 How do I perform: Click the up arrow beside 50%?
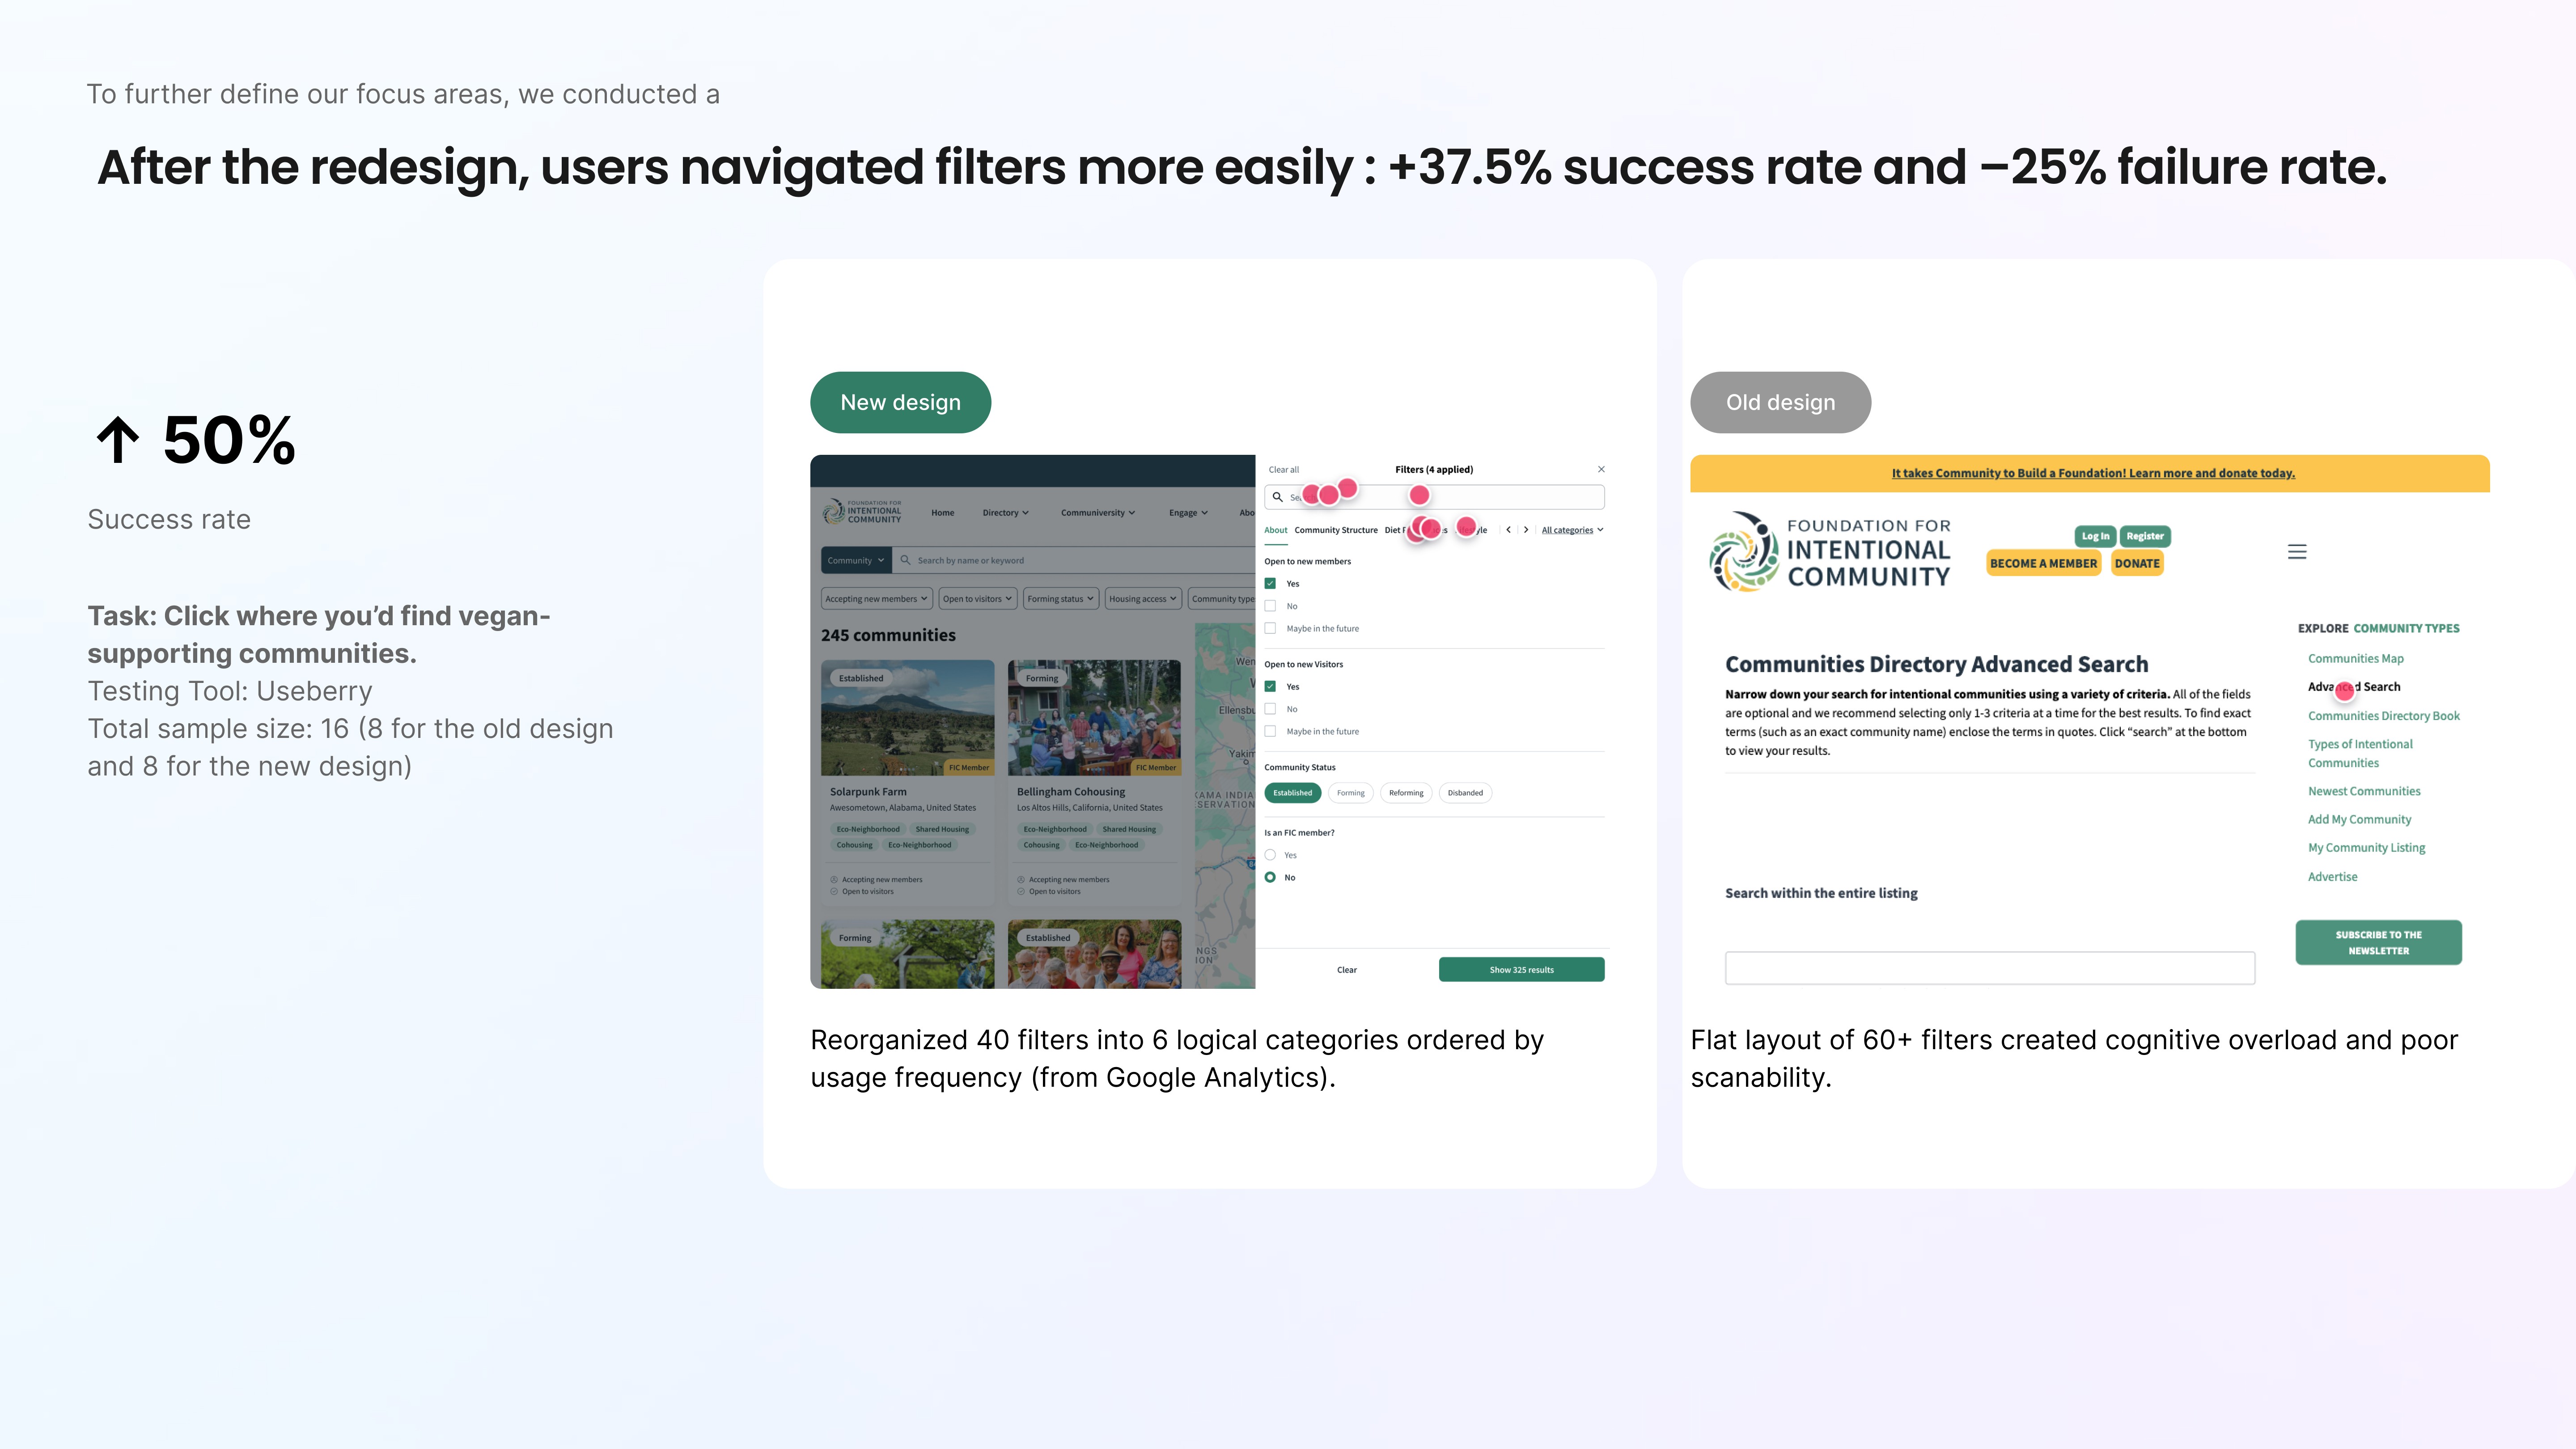[x=118, y=440]
